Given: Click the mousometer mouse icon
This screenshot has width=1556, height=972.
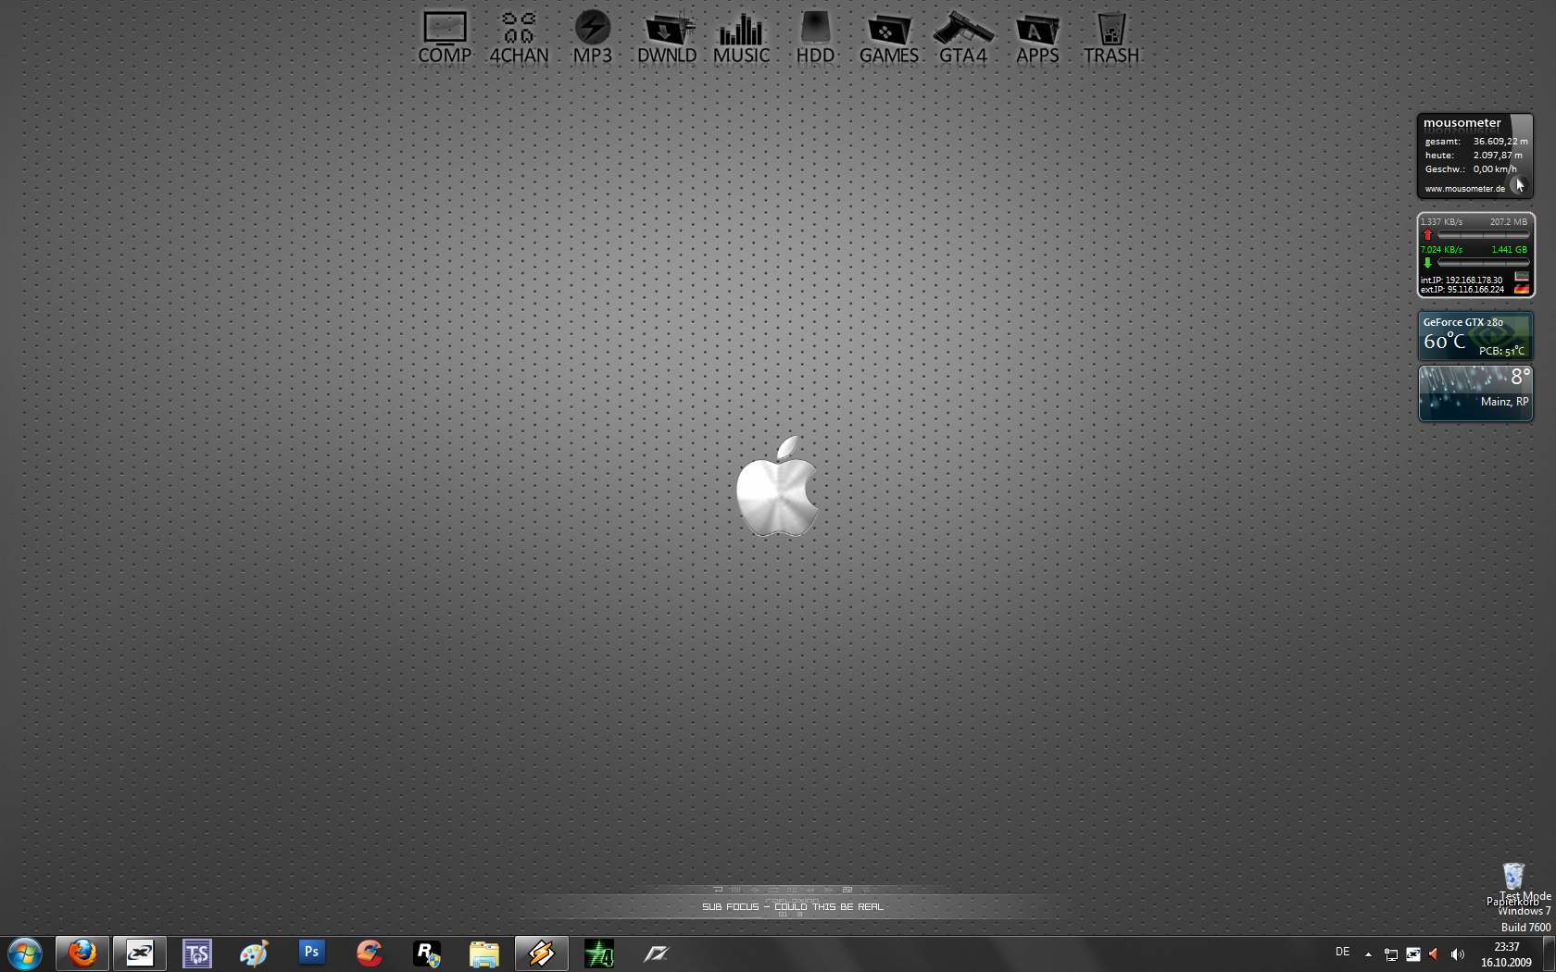Looking at the screenshot, I should pos(1519,185).
